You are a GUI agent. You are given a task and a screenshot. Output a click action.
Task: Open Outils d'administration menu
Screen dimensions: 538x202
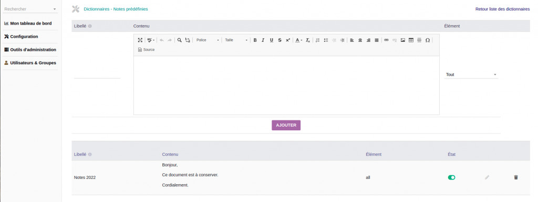pos(30,50)
